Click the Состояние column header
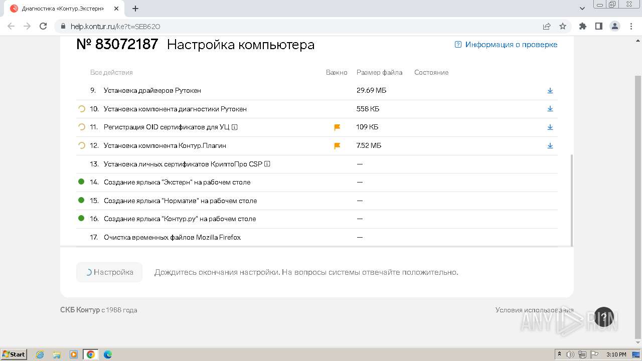Image resolution: width=642 pixels, height=361 pixels. pos(431,72)
